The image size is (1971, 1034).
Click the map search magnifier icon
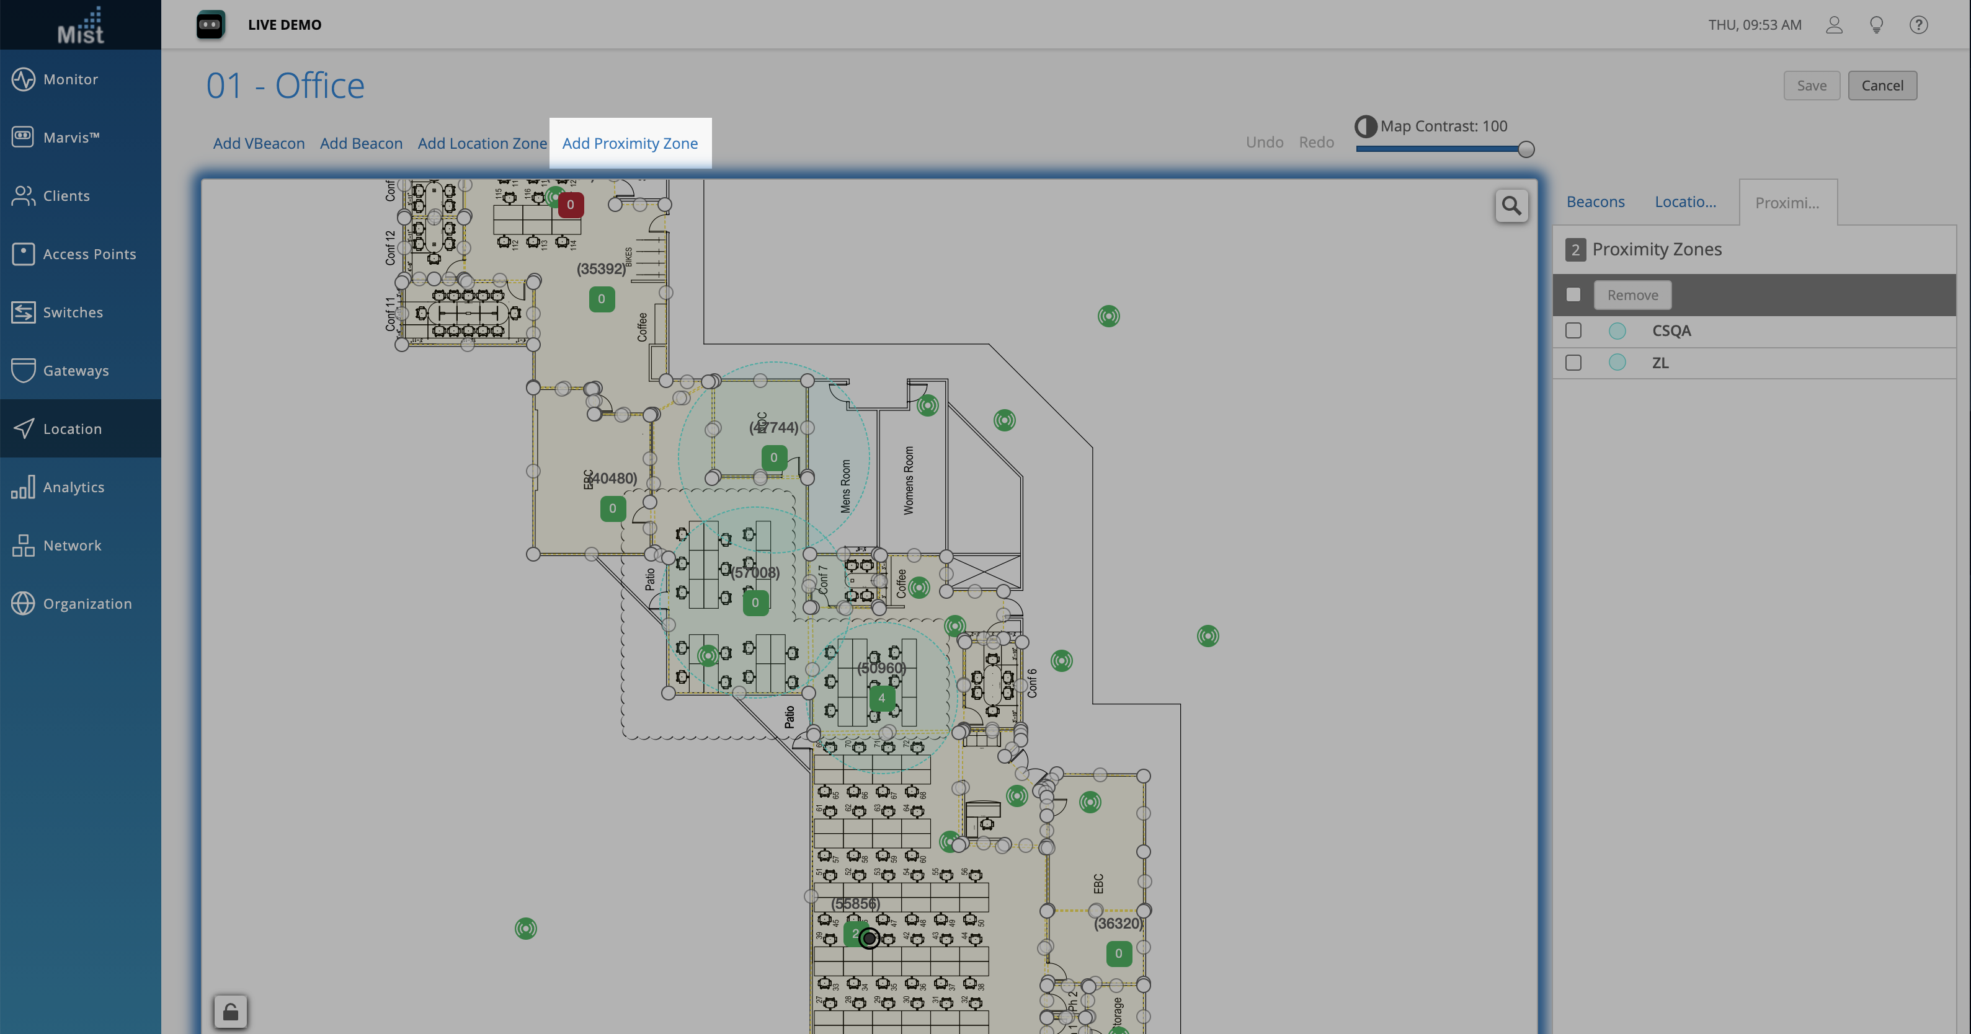pos(1511,206)
